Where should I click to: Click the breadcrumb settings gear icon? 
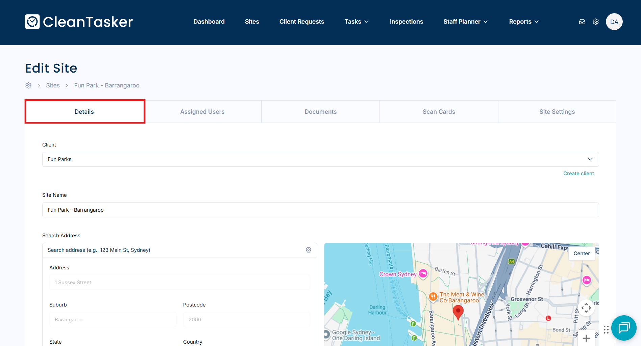coord(28,85)
